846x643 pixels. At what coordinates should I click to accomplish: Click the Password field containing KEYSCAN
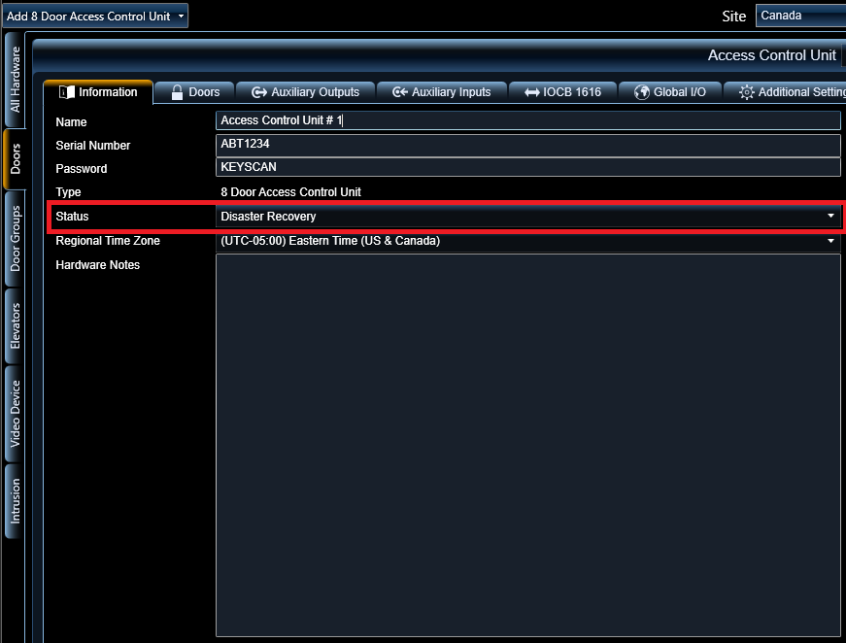pyautogui.click(x=527, y=167)
